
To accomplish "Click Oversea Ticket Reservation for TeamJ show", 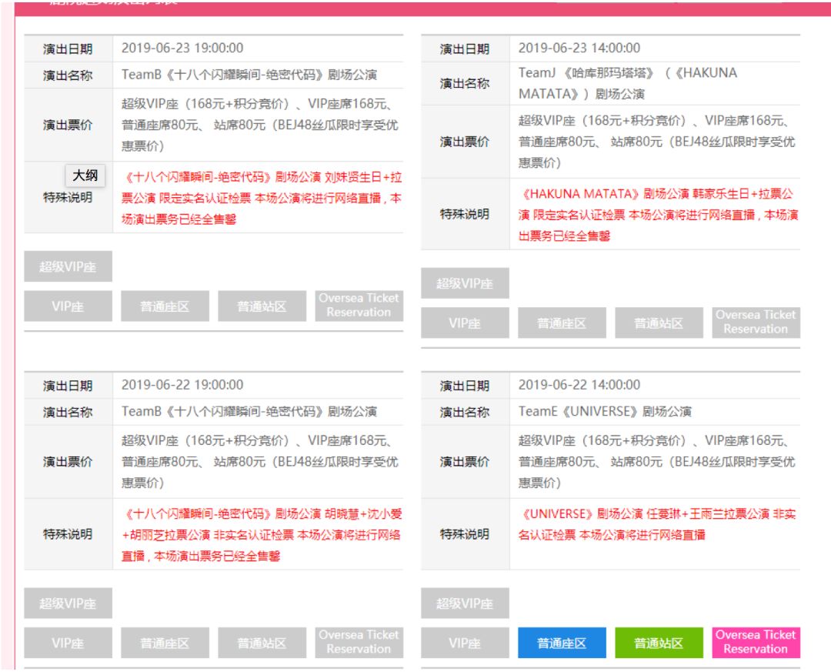I will tap(756, 323).
